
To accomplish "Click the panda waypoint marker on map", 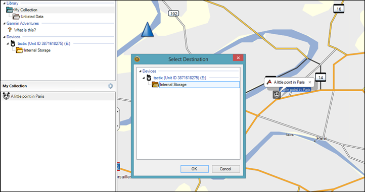I will [277, 95].
